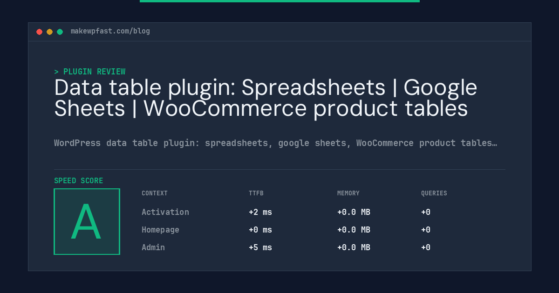559x293 pixels.
Task: Select the Admin row label
Action: 153,247
